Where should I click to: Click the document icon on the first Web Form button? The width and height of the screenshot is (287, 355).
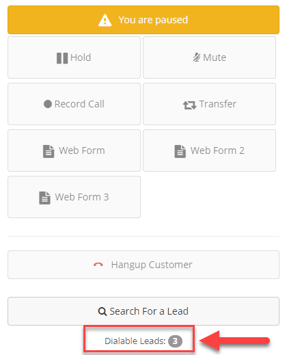pos(49,151)
